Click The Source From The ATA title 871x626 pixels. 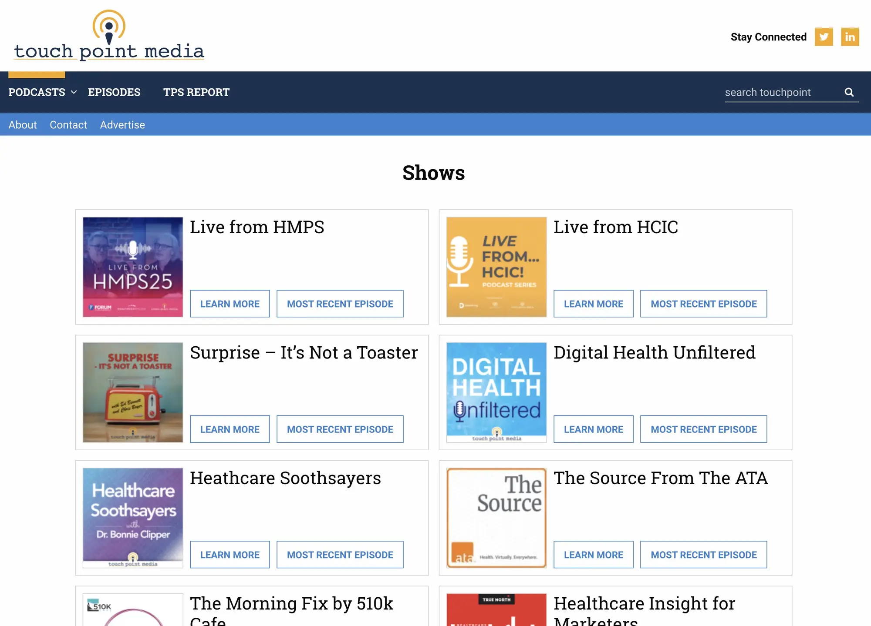[661, 478]
